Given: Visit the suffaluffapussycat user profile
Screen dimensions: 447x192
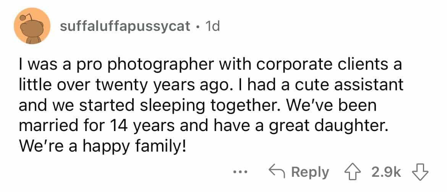Looking at the screenshot, I should (x=125, y=27).
